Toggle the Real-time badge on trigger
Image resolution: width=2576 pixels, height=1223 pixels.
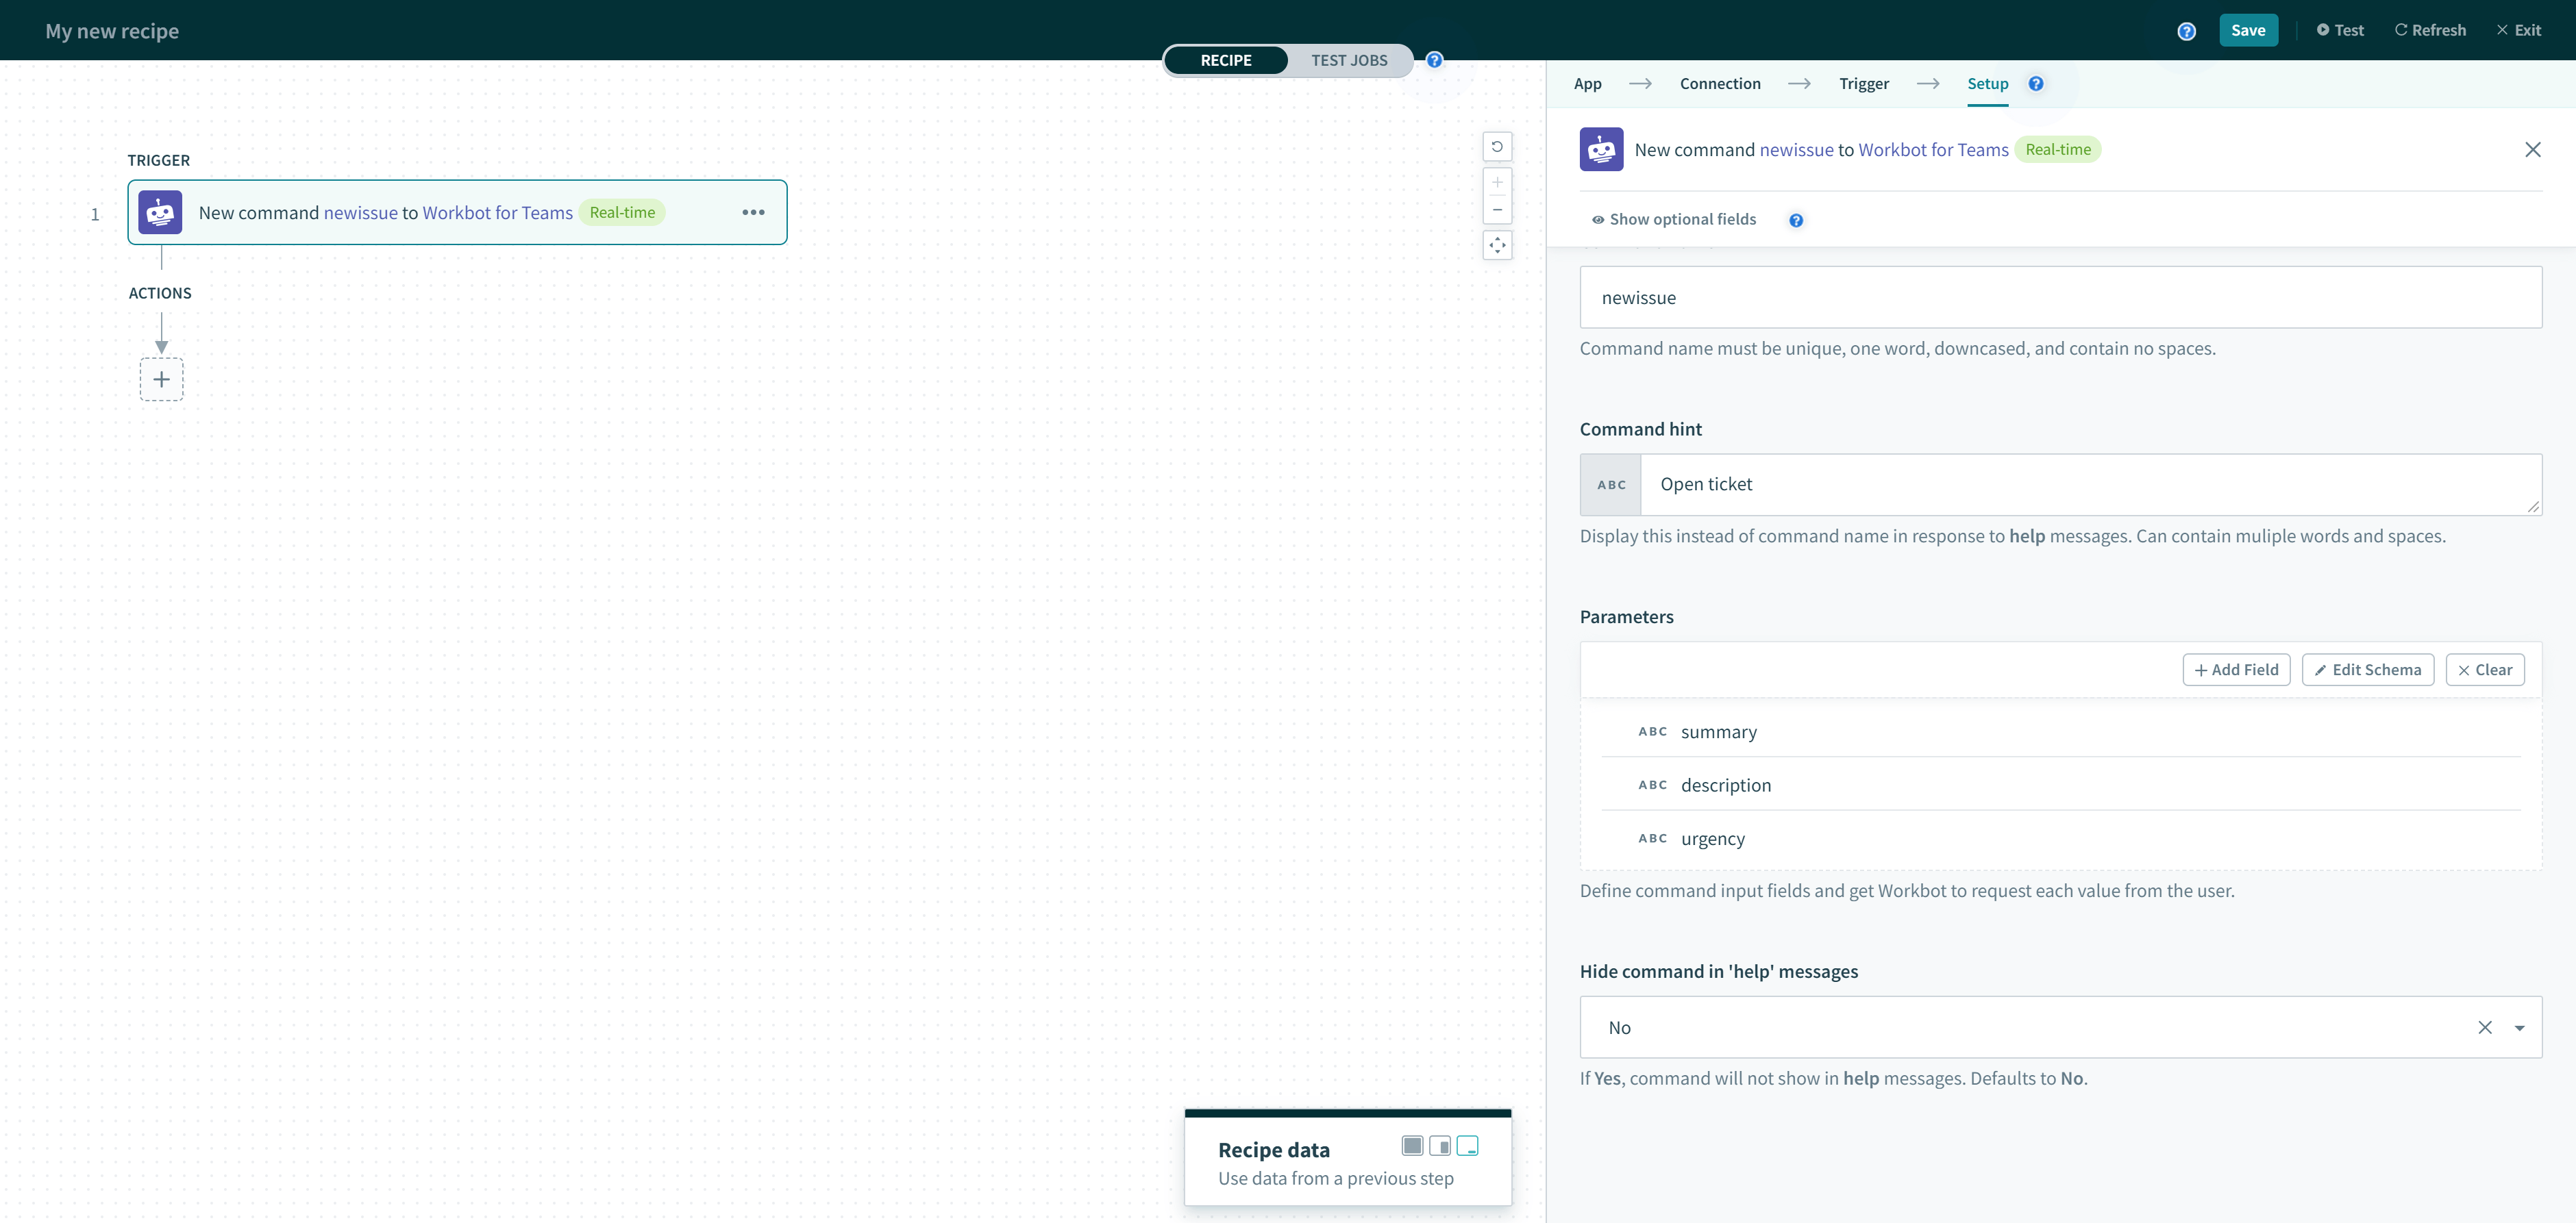point(621,212)
